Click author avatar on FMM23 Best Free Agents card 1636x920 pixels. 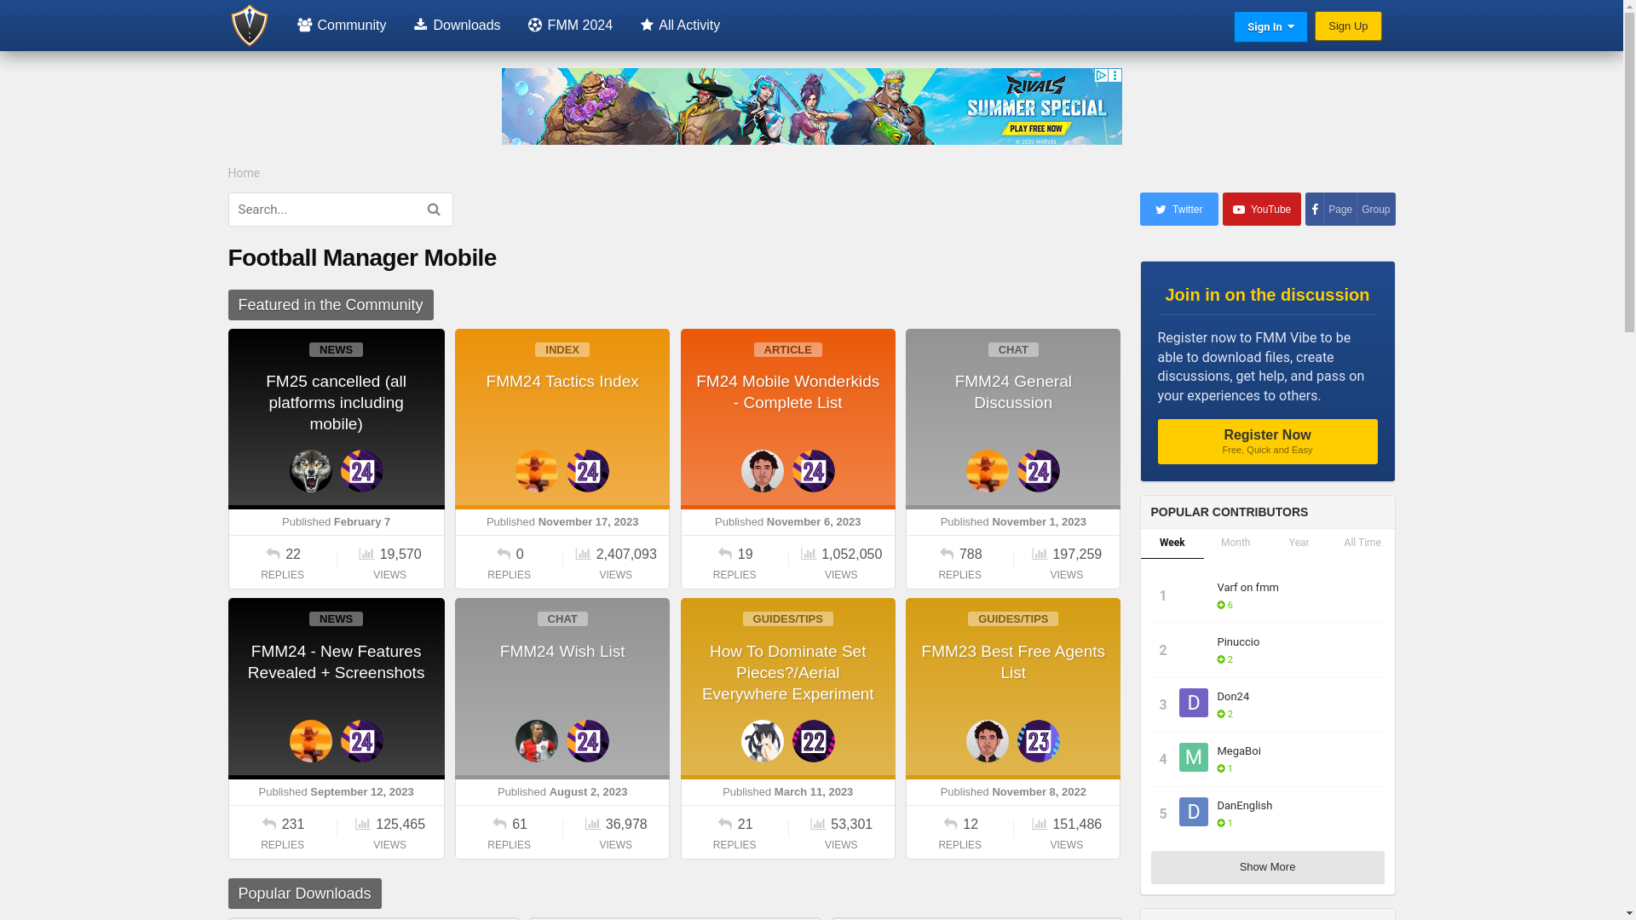988,741
